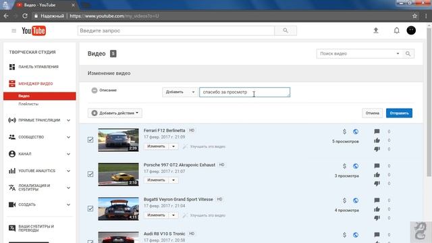This screenshot has height=243, width=432.
Task: Expand Создать section
Action: click(68, 205)
